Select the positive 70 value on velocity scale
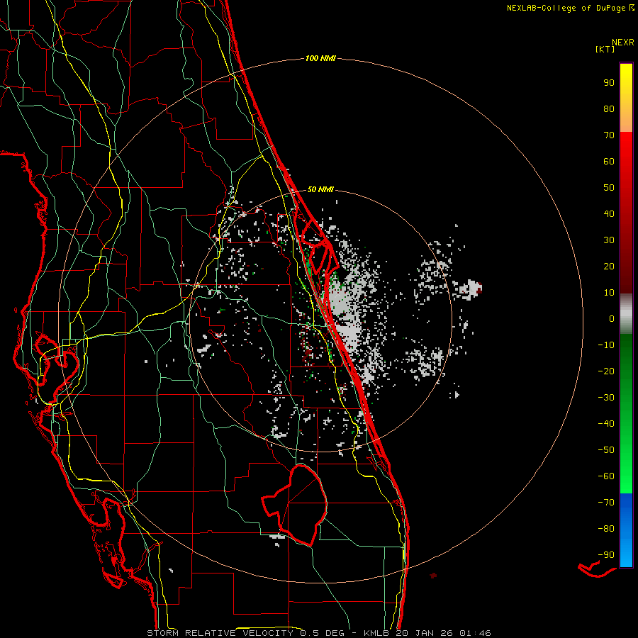Screen dimensions: 638x638 coord(609,135)
